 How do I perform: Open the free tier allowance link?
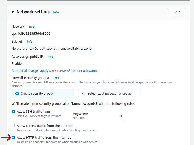click(x=84, y=71)
